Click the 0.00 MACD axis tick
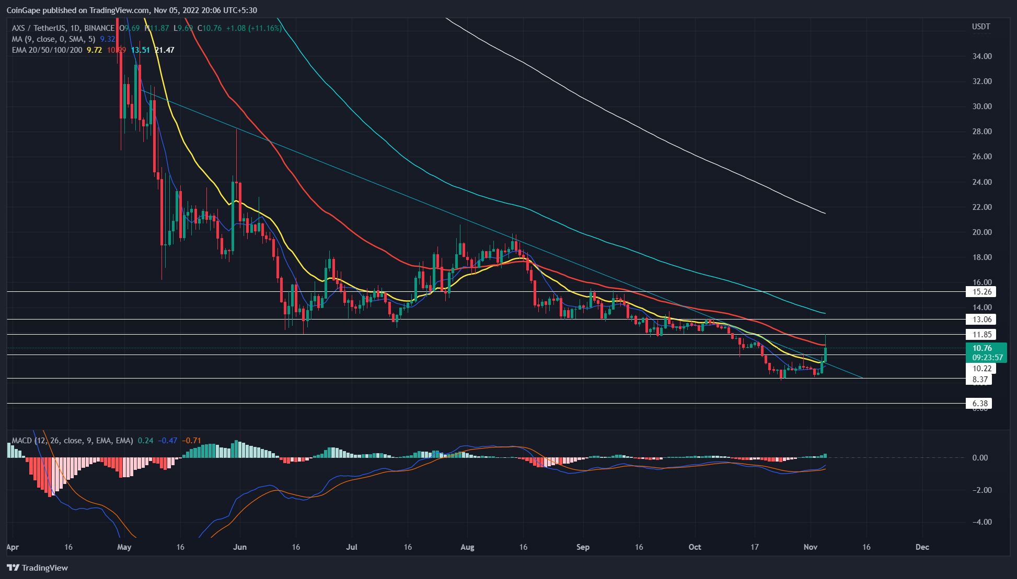 [x=980, y=458]
